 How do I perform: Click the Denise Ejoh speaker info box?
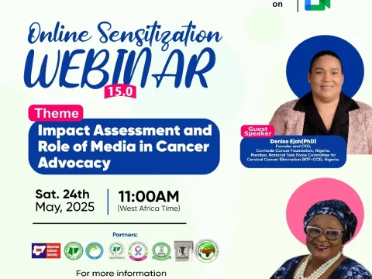(x=293, y=152)
